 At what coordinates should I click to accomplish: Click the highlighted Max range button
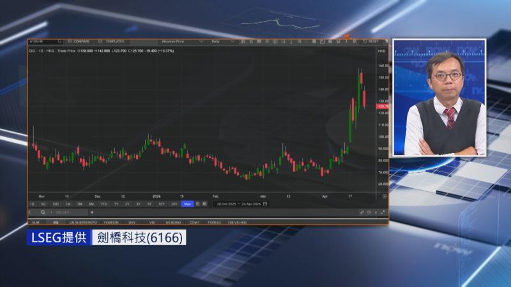coord(187,204)
